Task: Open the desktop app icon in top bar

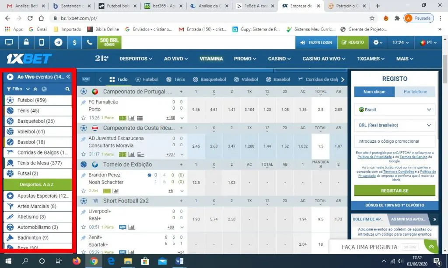Action: 9,42
